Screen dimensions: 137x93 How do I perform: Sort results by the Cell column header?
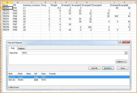pos(36,74)
